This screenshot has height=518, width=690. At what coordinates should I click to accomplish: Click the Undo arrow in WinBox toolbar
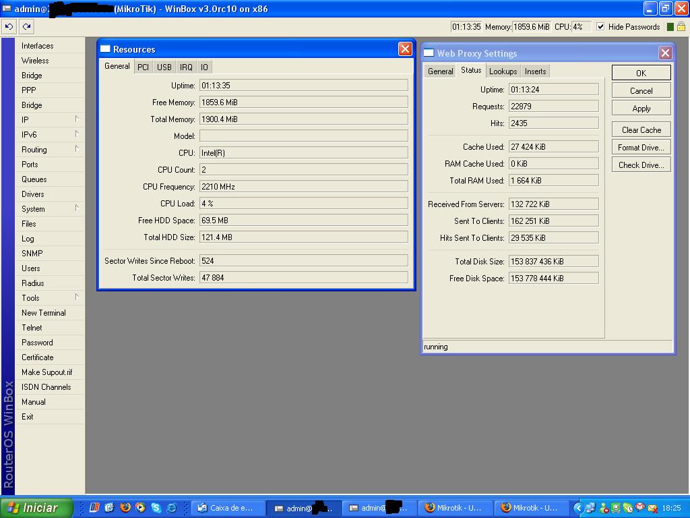pyautogui.click(x=9, y=27)
